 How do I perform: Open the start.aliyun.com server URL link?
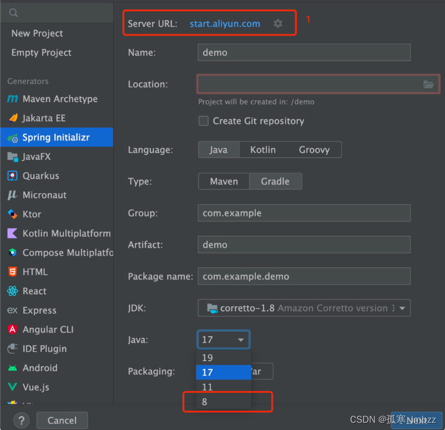click(x=225, y=23)
